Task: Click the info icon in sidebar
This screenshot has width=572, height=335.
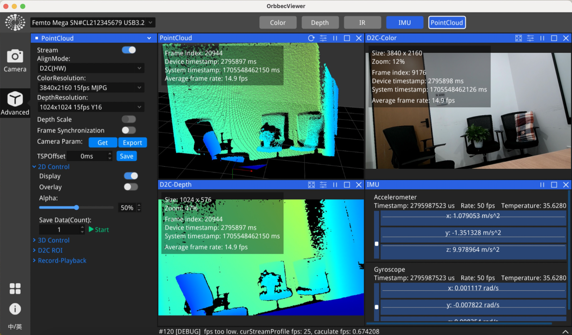Action: pos(15,309)
